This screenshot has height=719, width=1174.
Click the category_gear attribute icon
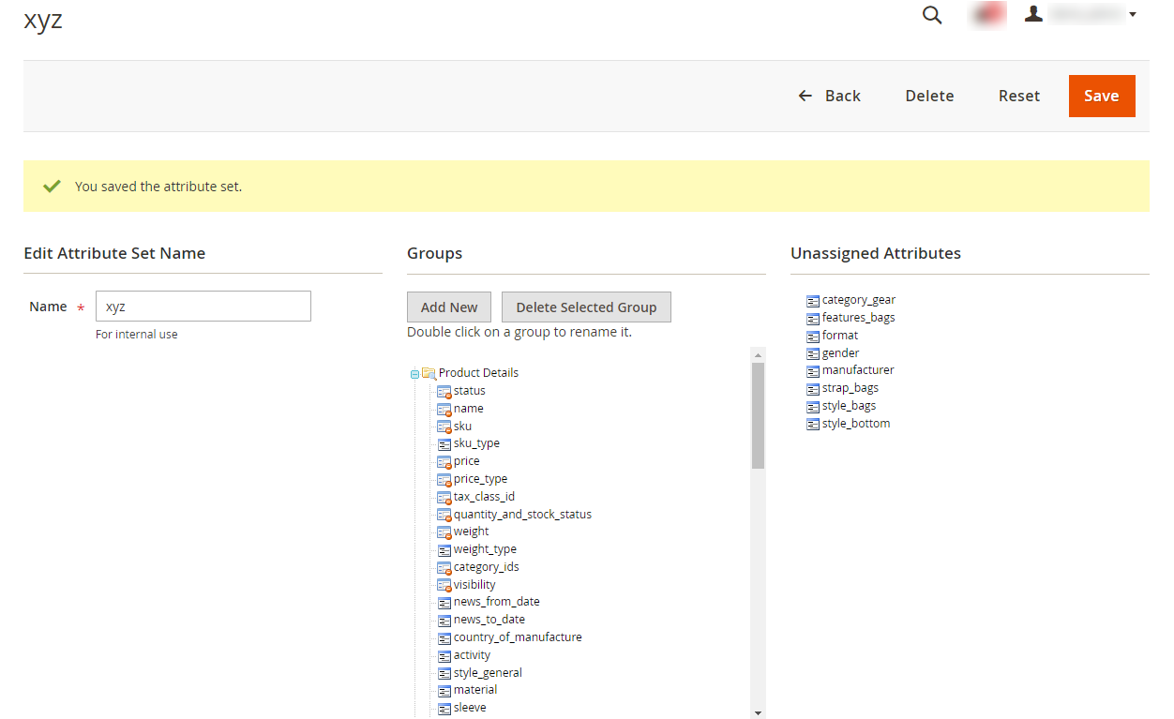coord(813,301)
